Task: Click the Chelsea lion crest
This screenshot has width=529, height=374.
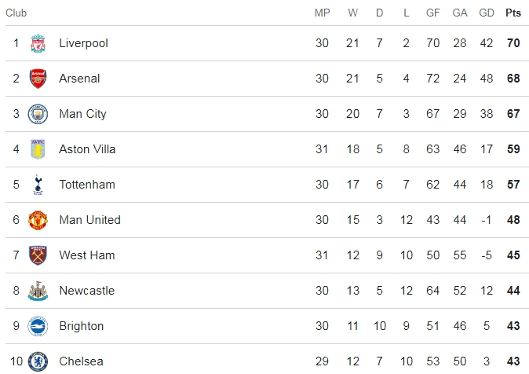Action: pyautogui.click(x=38, y=361)
